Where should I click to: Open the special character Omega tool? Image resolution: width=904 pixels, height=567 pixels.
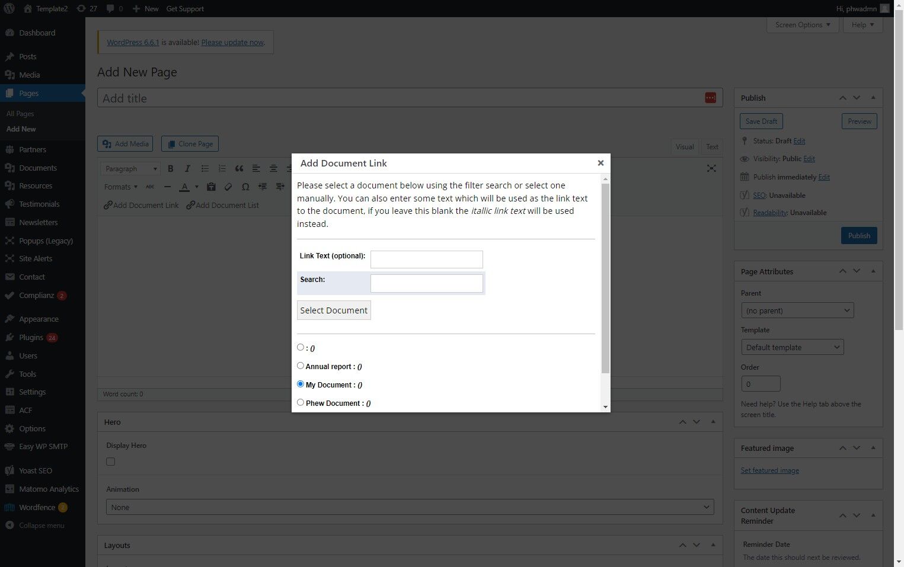coord(245,187)
